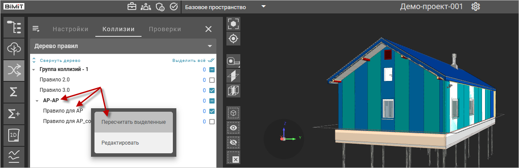Viewport: 519px width, 168px height.
Task: Hide selected elements with the crossed-eye icon
Action: coord(234,142)
